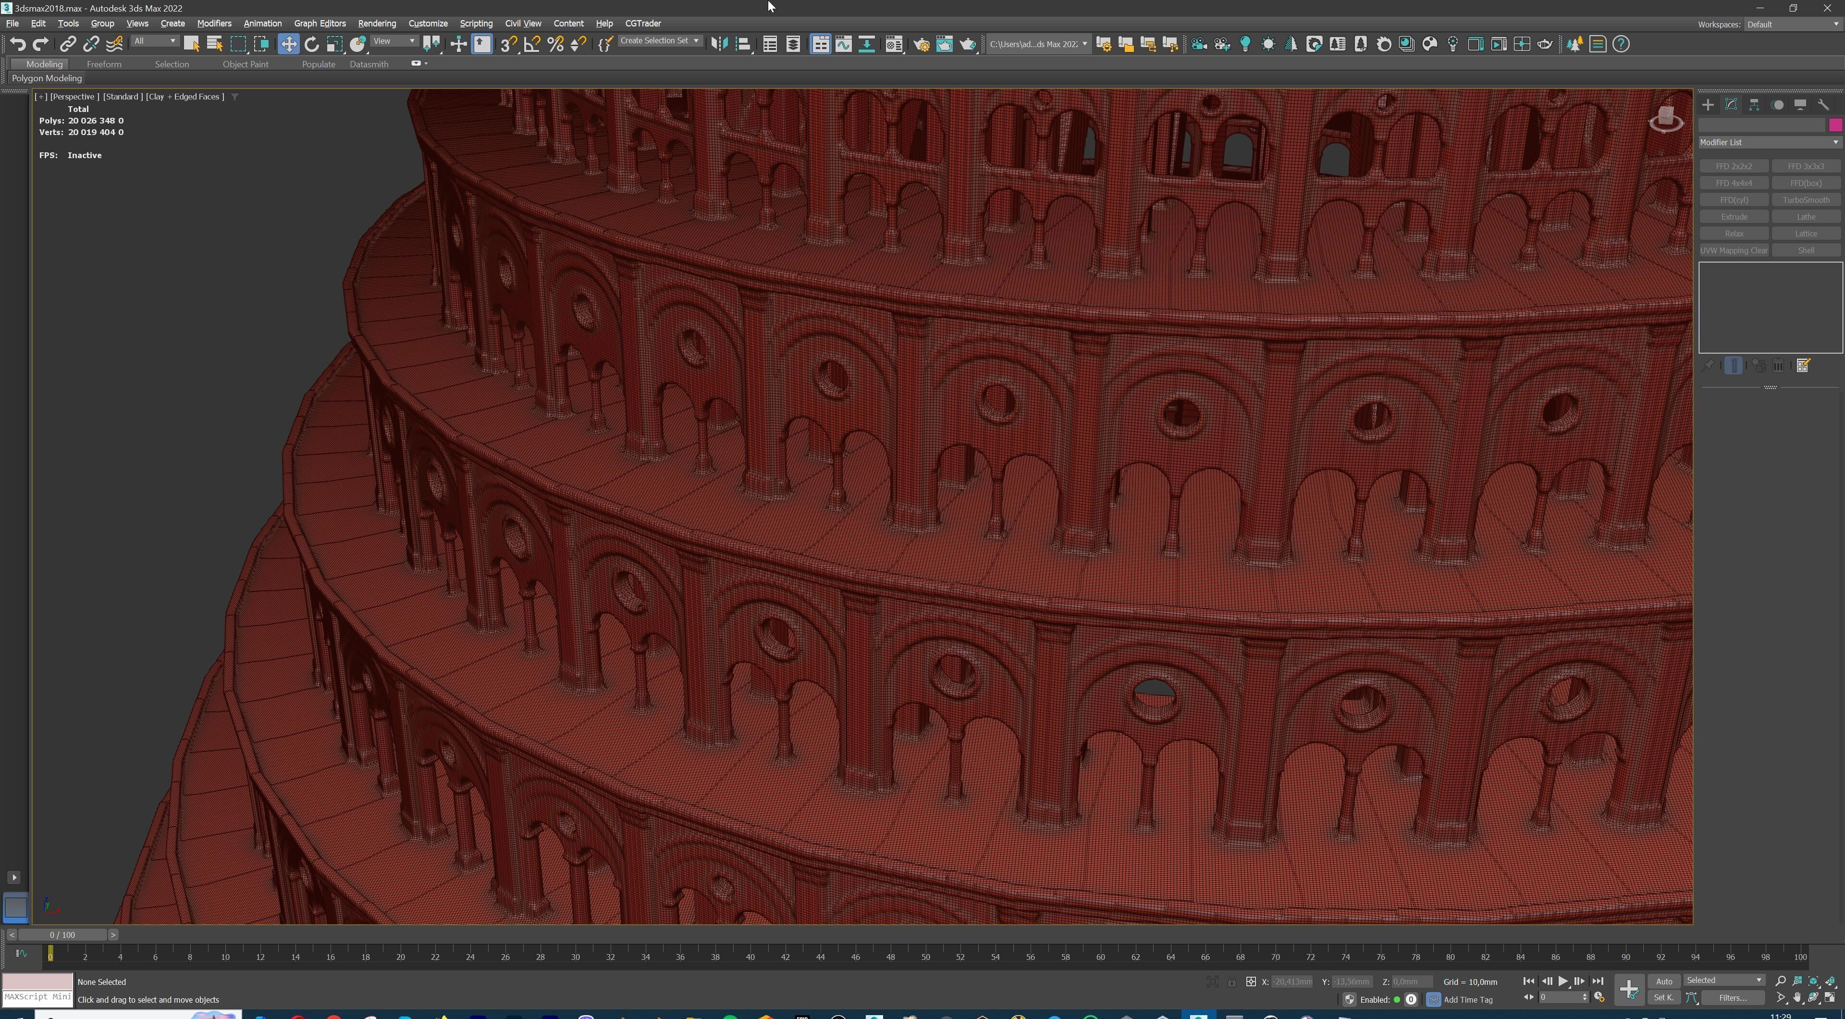Toggle Absolute/Offset transform type-in mode
Viewport: 1845px width, 1019px height.
coord(1251,982)
